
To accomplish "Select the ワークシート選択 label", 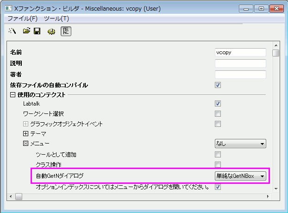I will click(44, 114).
